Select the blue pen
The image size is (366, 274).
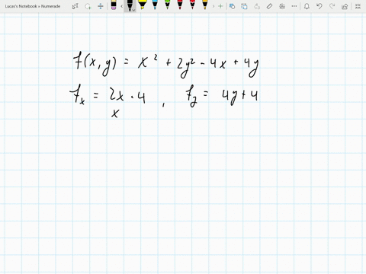pos(155,5)
